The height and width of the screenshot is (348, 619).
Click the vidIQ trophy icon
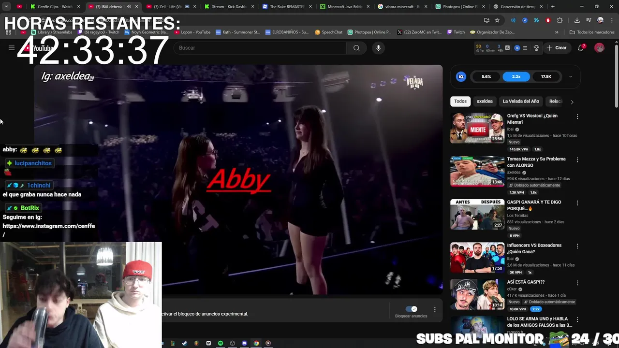(536, 48)
